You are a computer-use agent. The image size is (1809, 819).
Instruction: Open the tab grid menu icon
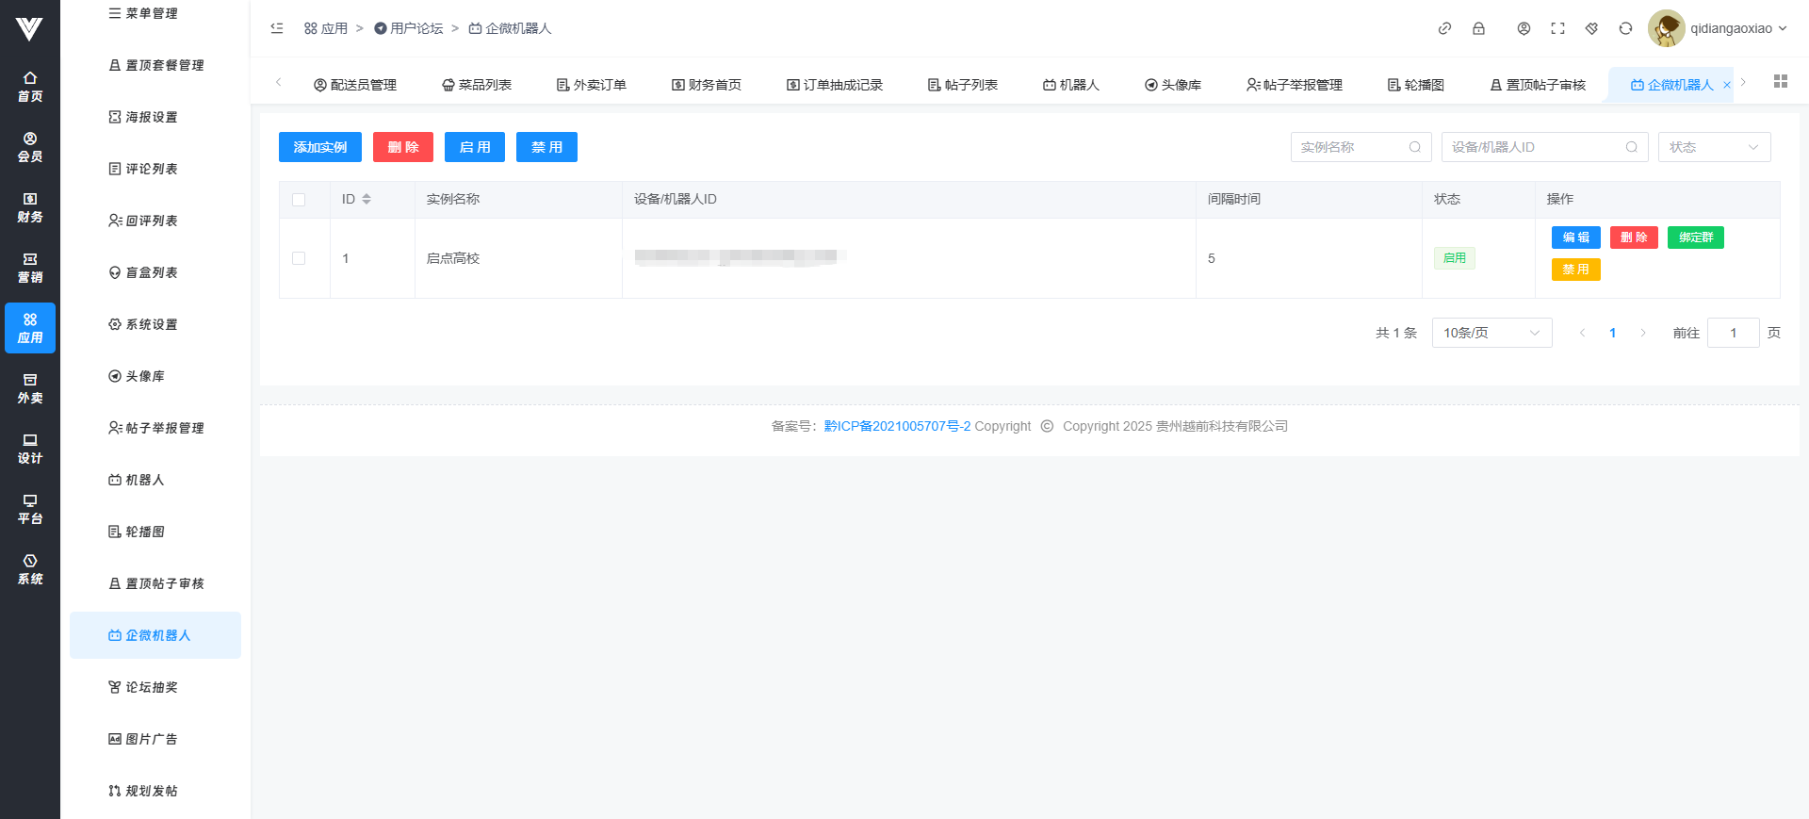[x=1780, y=82]
